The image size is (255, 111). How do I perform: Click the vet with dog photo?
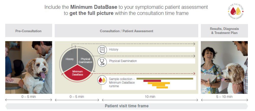(224, 68)
